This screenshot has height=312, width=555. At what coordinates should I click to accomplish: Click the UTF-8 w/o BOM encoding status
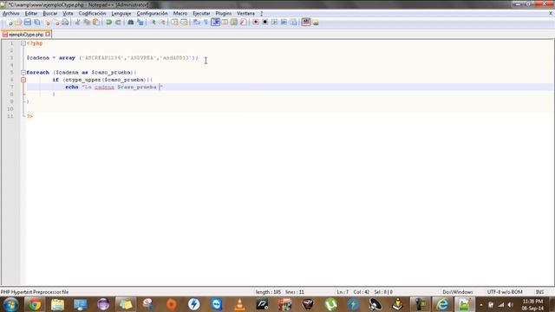coord(505,292)
